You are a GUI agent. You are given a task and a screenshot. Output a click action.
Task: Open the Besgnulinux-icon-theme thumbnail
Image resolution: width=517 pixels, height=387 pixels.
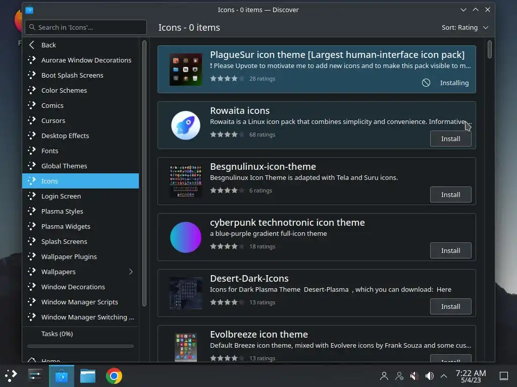[186, 181]
